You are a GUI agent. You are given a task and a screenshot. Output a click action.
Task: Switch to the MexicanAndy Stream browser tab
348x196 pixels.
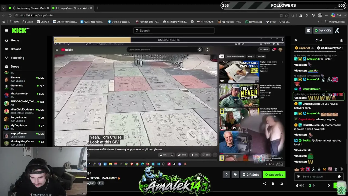(29, 8)
